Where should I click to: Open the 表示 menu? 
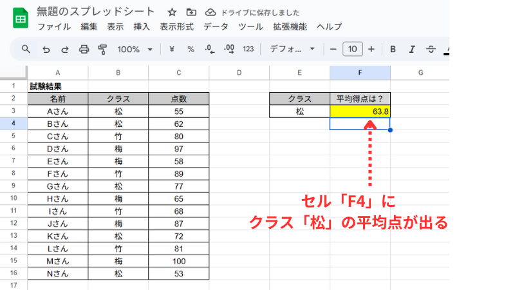click(115, 27)
